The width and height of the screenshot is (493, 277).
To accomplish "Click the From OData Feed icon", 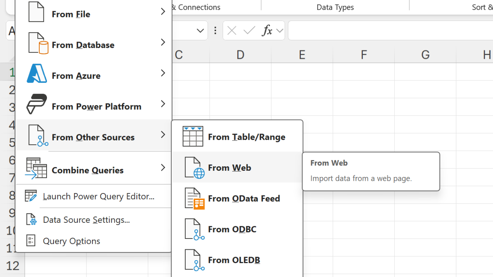I will (x=195, y=199).
